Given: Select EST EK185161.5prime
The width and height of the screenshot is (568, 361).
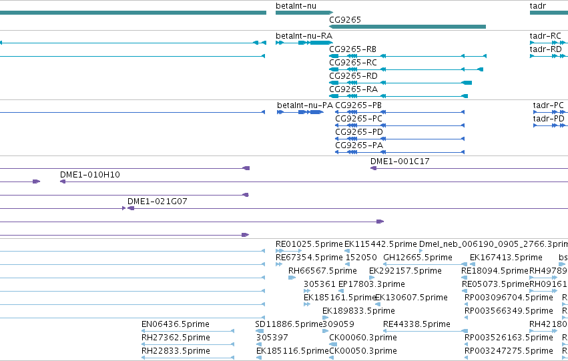Looking at the screenshot, I should pos(307,304).
